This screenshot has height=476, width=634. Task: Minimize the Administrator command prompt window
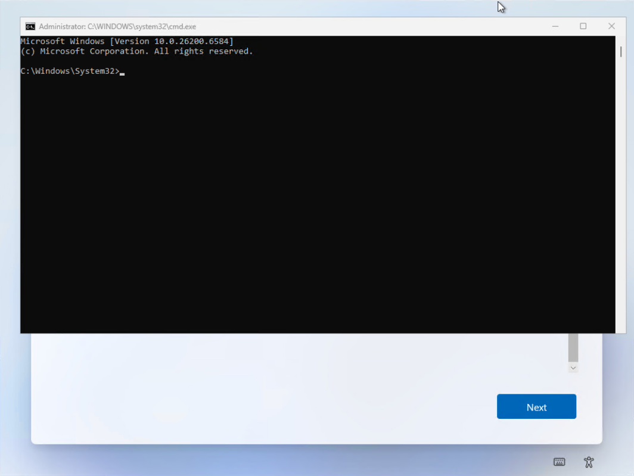coord(555,26)
